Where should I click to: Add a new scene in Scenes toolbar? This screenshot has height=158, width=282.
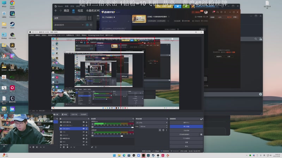coord(30,147)
